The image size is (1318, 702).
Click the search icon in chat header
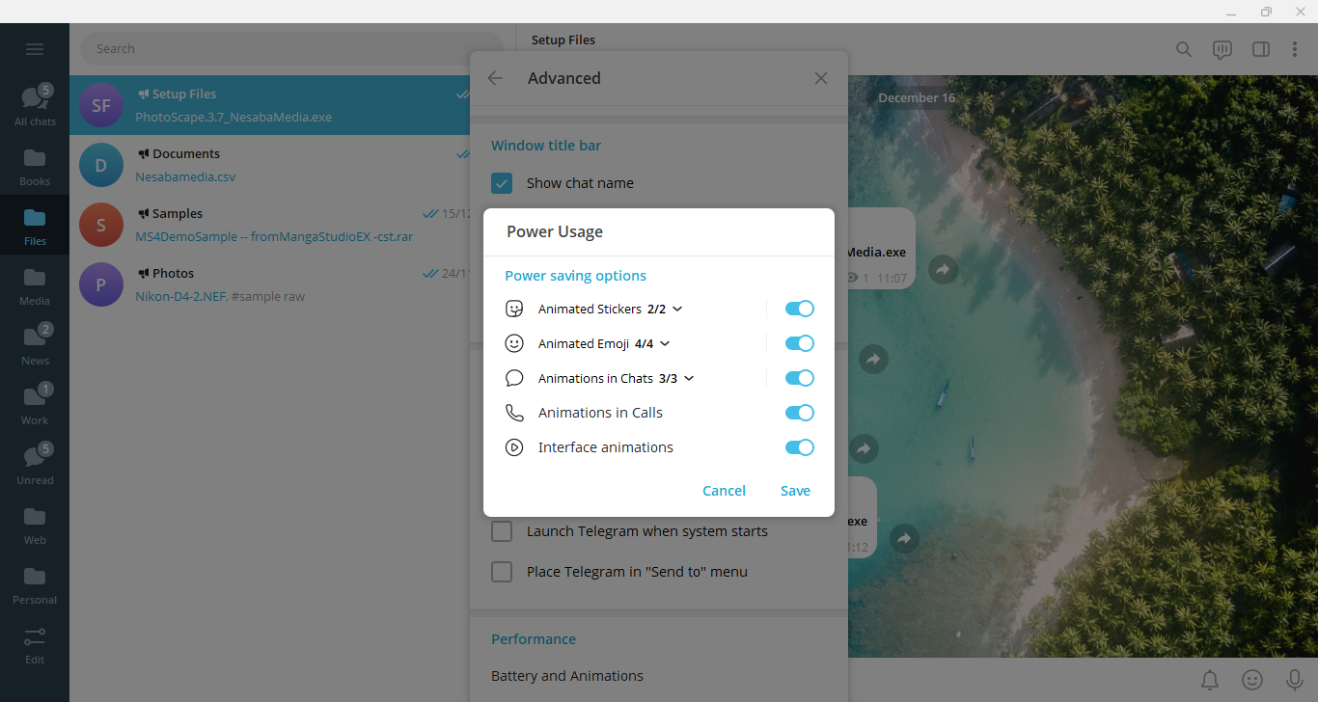(x=1184, y=49)
